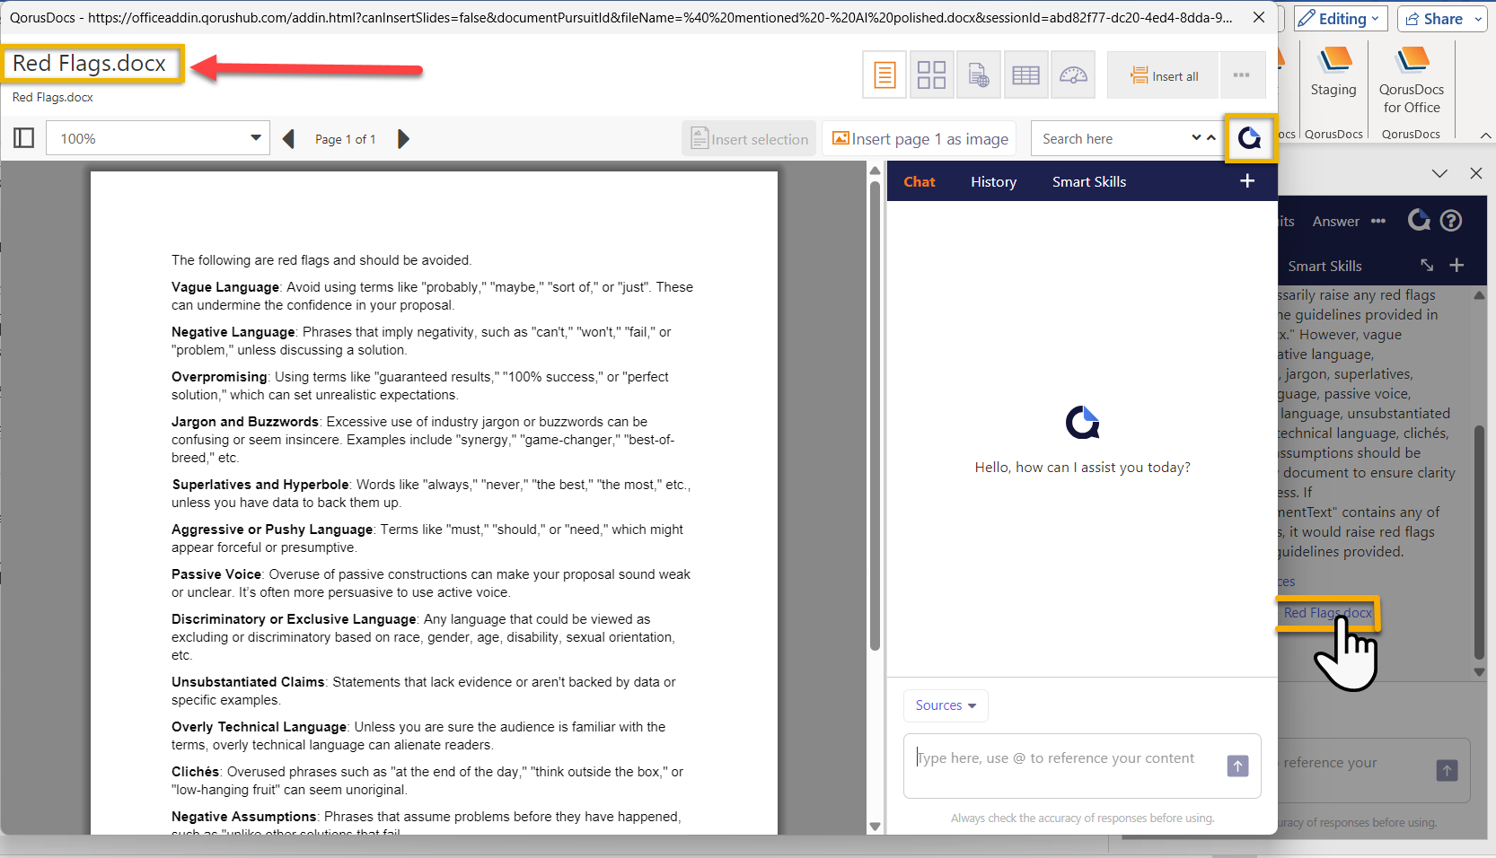This screenshot has height=858, width=1496.
Task: Go to the previous page arrow
Action: [288, 139]
